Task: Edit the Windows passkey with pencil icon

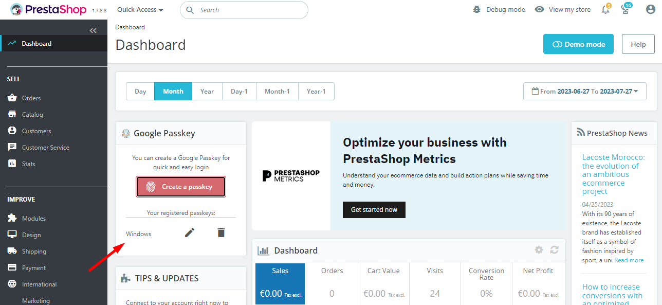Action: tap(190, 233)
